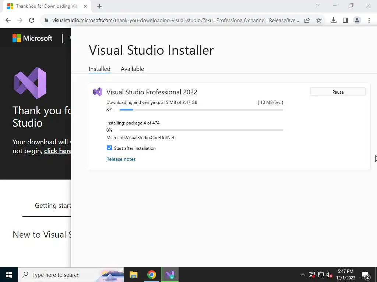This screenshot has width=377, height=282.
Task: Open Chrome's downloads icon
Action: pyautogui.click(x=334, y=21)
